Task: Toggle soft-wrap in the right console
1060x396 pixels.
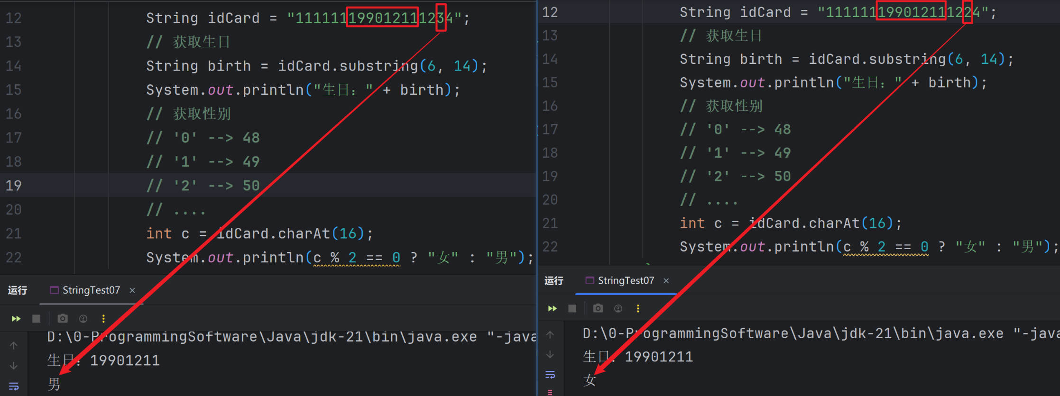Action: (550, 375)
